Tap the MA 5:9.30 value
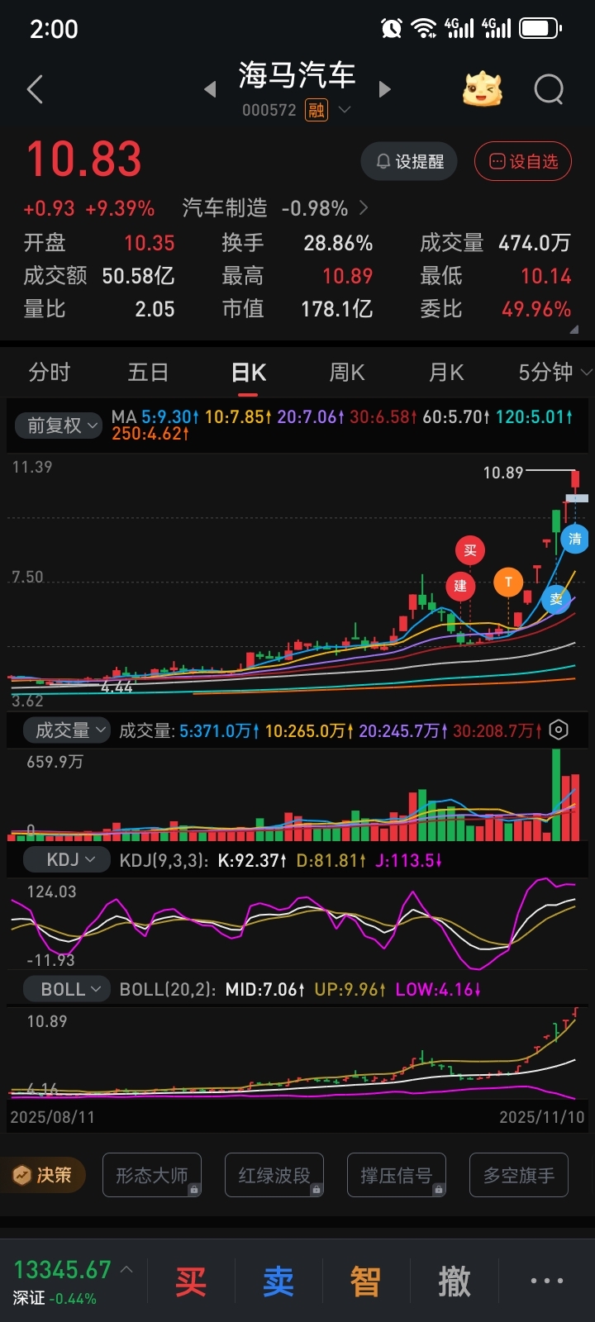Screen dimensions: 595x1322 [x=169, y=417]
